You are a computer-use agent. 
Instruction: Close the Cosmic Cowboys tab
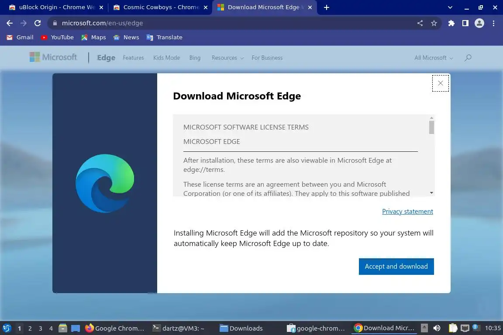(206, 7)
